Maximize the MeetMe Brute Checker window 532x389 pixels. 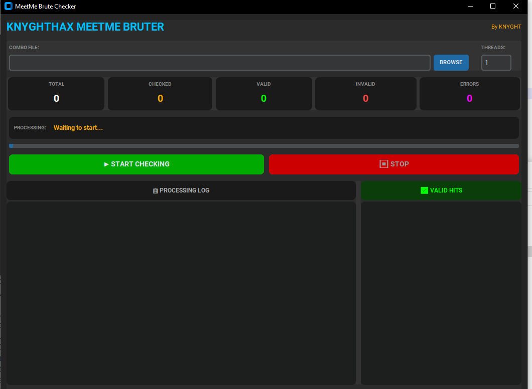pyautogui.click(x=493, y=6)
